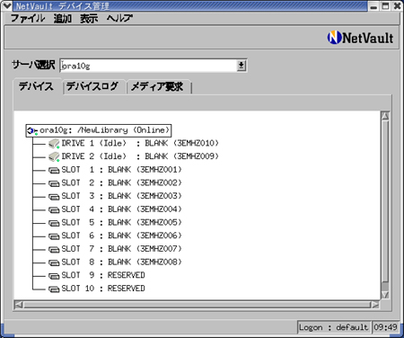This screenshot has height=338, width=404.
Task: Open the server selection dropdown arrow
Action: pos(242,66)
